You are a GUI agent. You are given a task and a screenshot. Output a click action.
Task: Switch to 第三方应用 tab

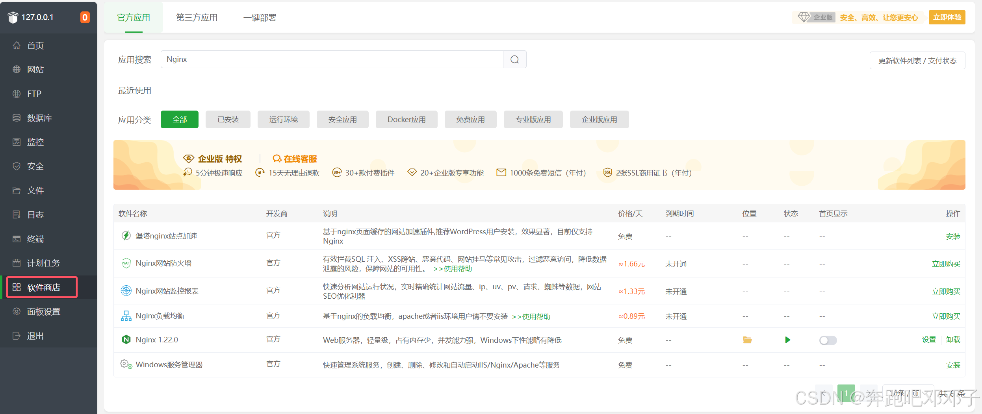[x=197, y=18]
